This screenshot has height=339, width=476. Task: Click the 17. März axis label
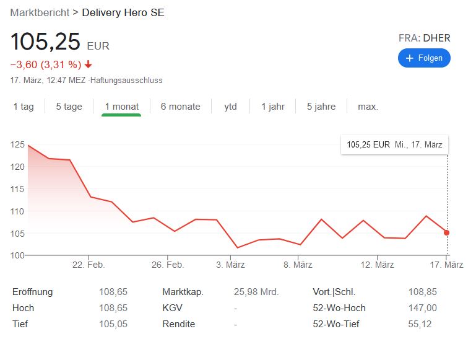click(x=446, y=265)
